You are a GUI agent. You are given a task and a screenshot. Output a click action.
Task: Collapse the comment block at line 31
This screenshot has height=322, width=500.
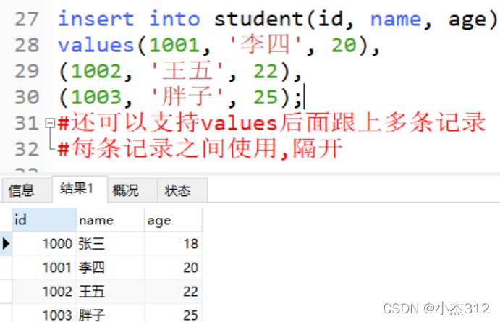[x=50, y=123]
